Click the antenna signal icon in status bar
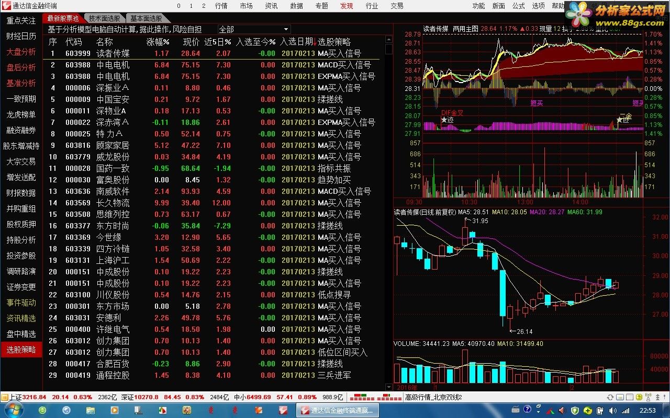The height and width of the screenshot is (418, 670). (648, 397)
